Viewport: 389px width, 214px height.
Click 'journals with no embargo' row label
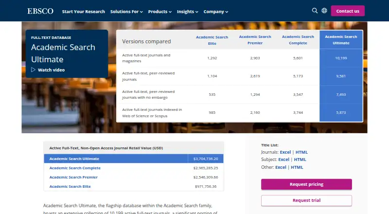pos(144,98)
